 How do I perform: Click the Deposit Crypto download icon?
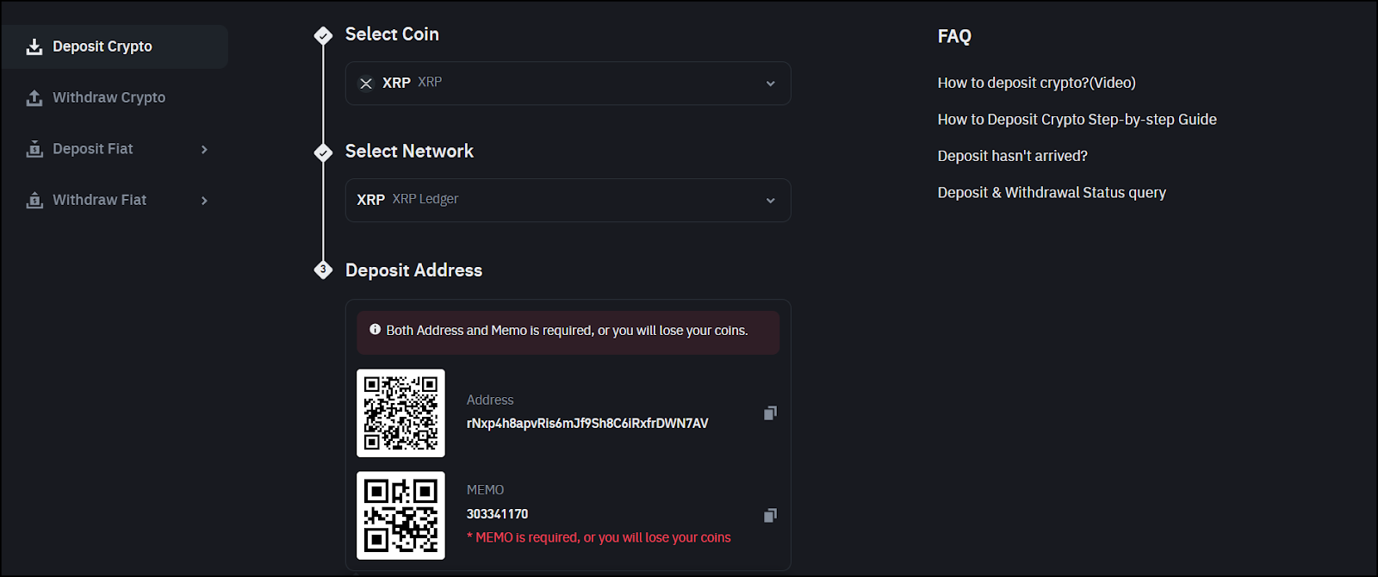pyautogui.click(x=34, y=47)
